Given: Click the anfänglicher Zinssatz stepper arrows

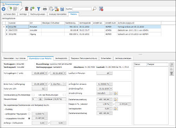Looking at the screenshot, I should tap(111, 84).
